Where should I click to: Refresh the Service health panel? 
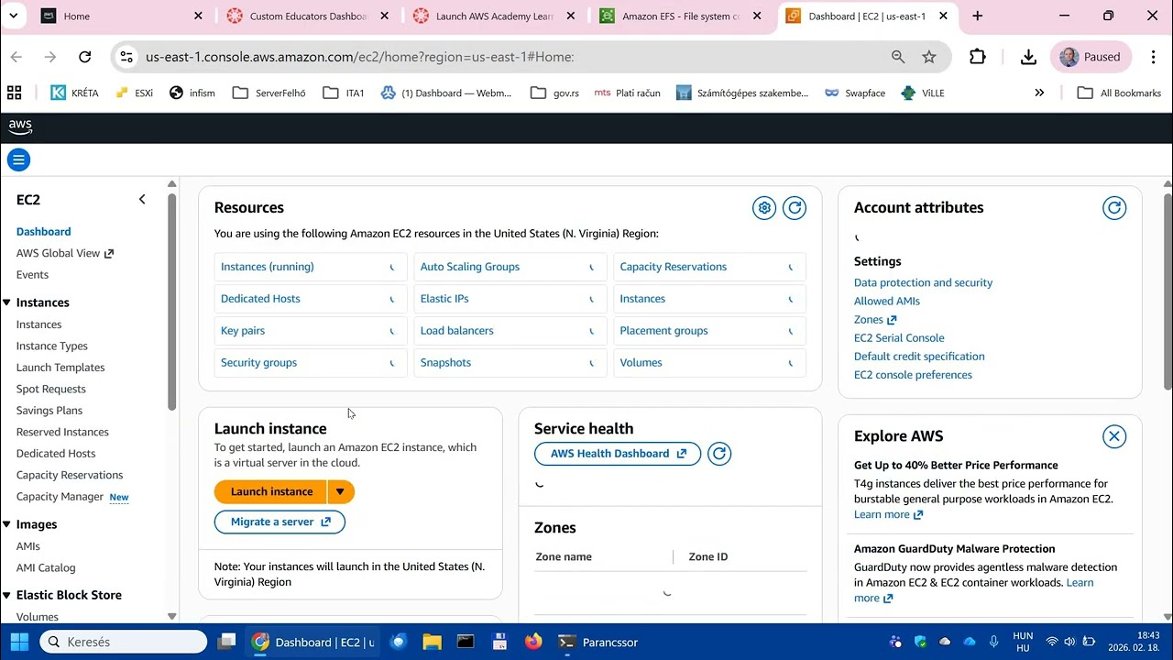(x=719, y=454)
